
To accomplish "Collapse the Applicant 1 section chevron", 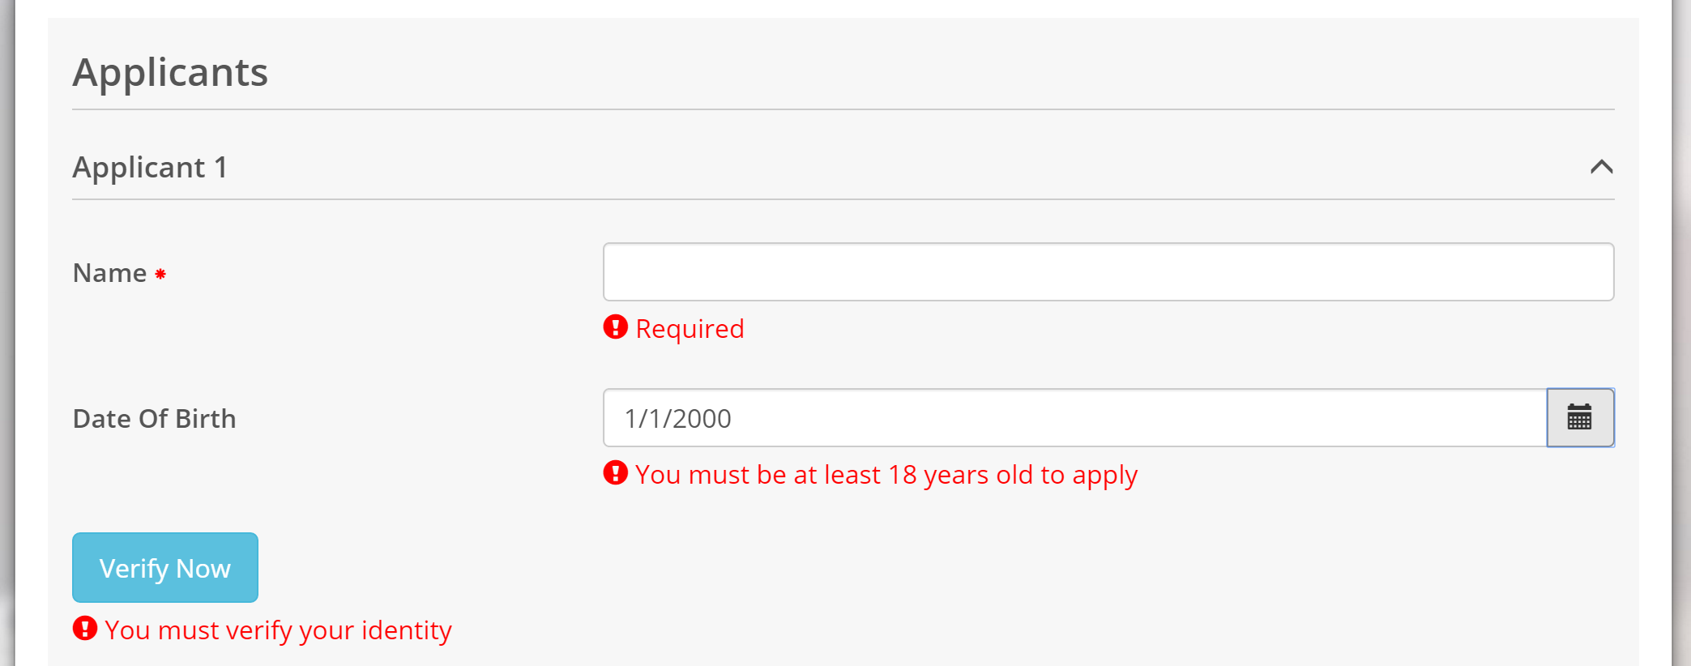I will point(1601,167).
